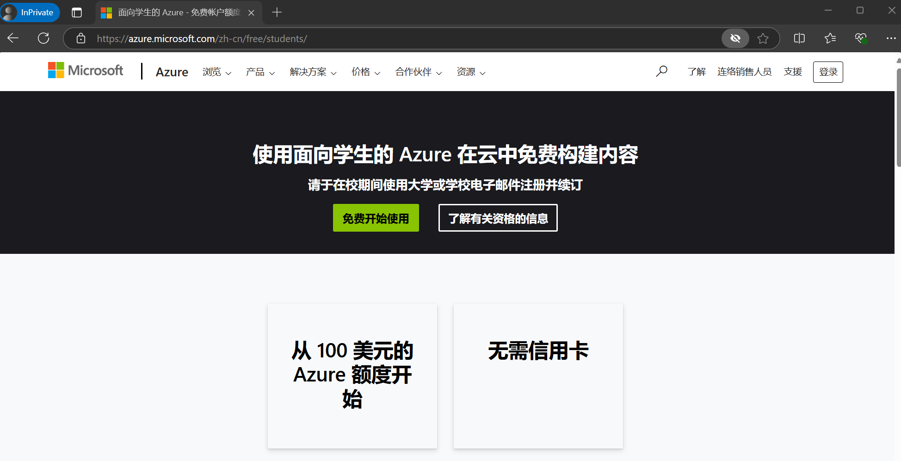The height and width of the screenshot is (461, 901).
Task: Select the 从 100 美元的 Azure 额度开始 card
Action: (352, 376)
